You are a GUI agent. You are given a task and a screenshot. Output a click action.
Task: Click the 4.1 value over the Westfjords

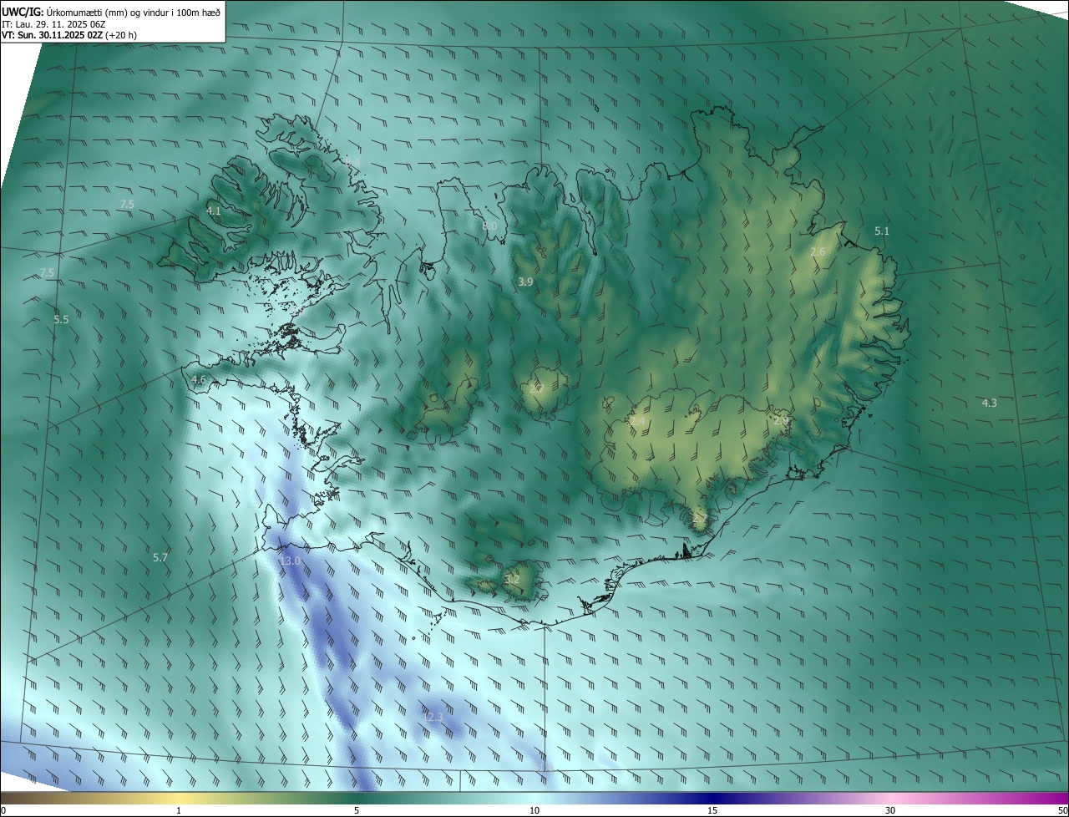coord(214,211)
